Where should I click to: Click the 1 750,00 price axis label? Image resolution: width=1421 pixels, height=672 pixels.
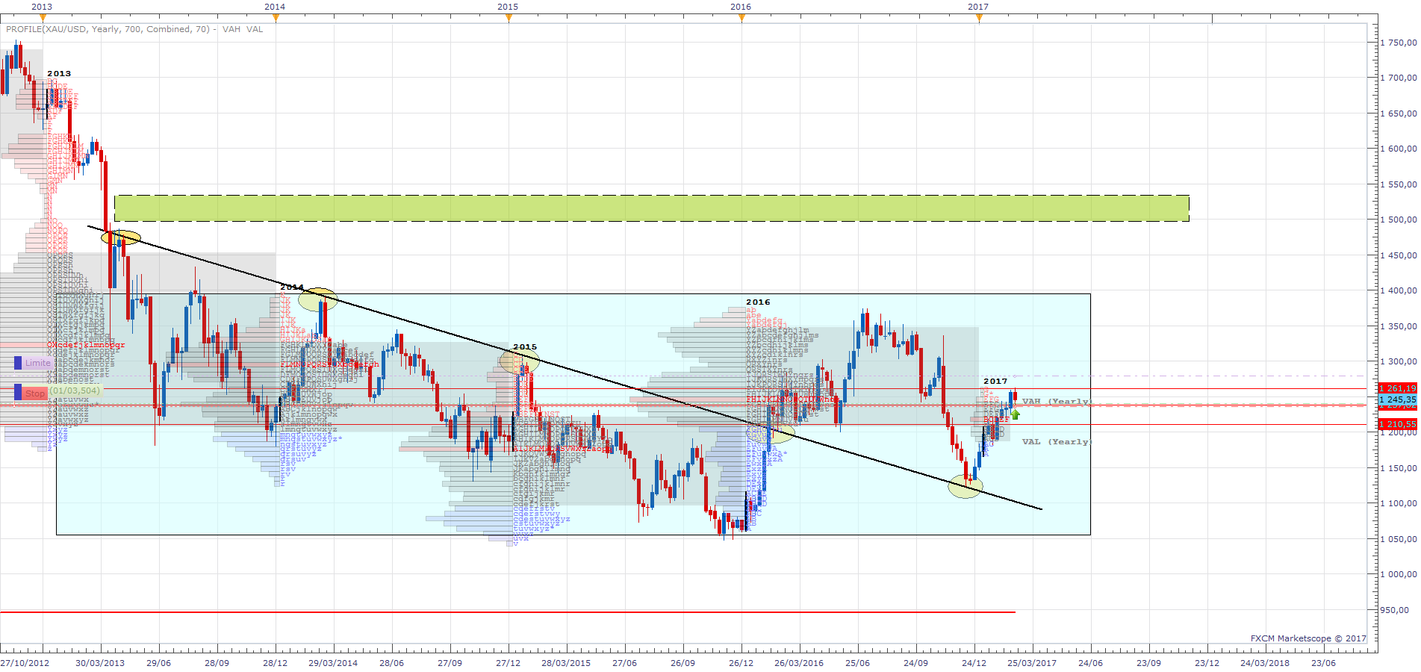[1398, 43]
